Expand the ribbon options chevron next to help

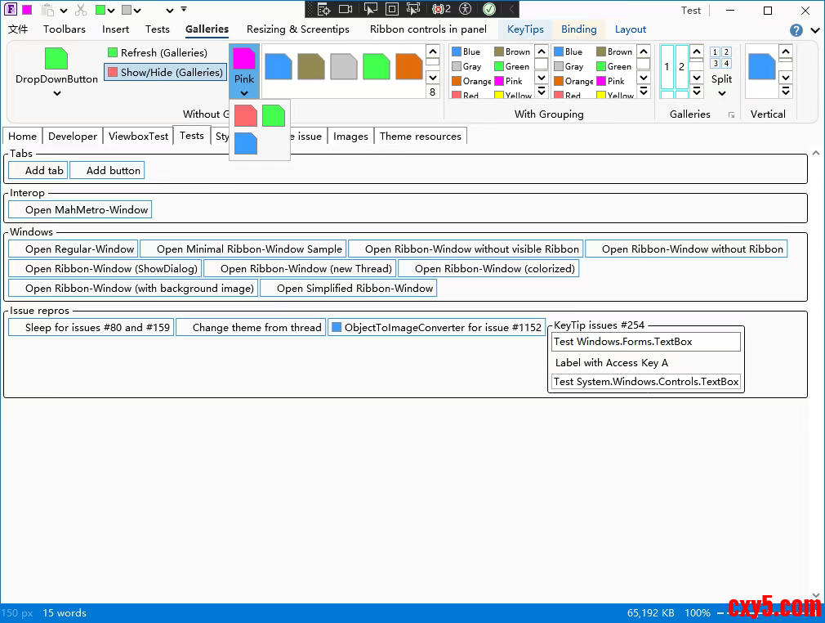click(x=814, y=31)
